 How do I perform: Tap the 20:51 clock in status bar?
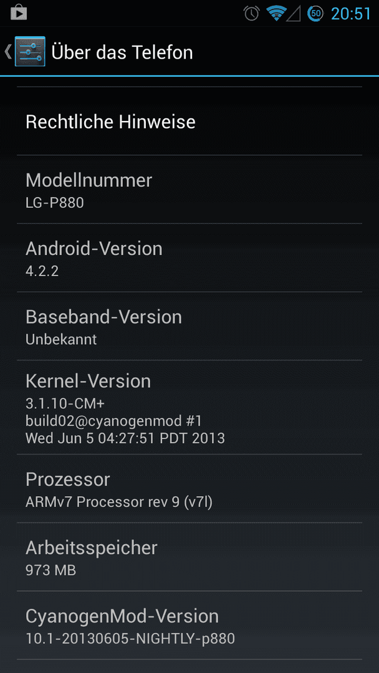pos(351,14)
